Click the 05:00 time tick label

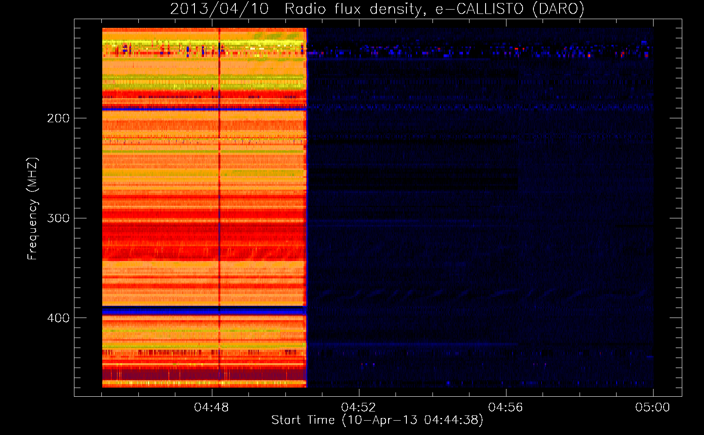(653, 408)
